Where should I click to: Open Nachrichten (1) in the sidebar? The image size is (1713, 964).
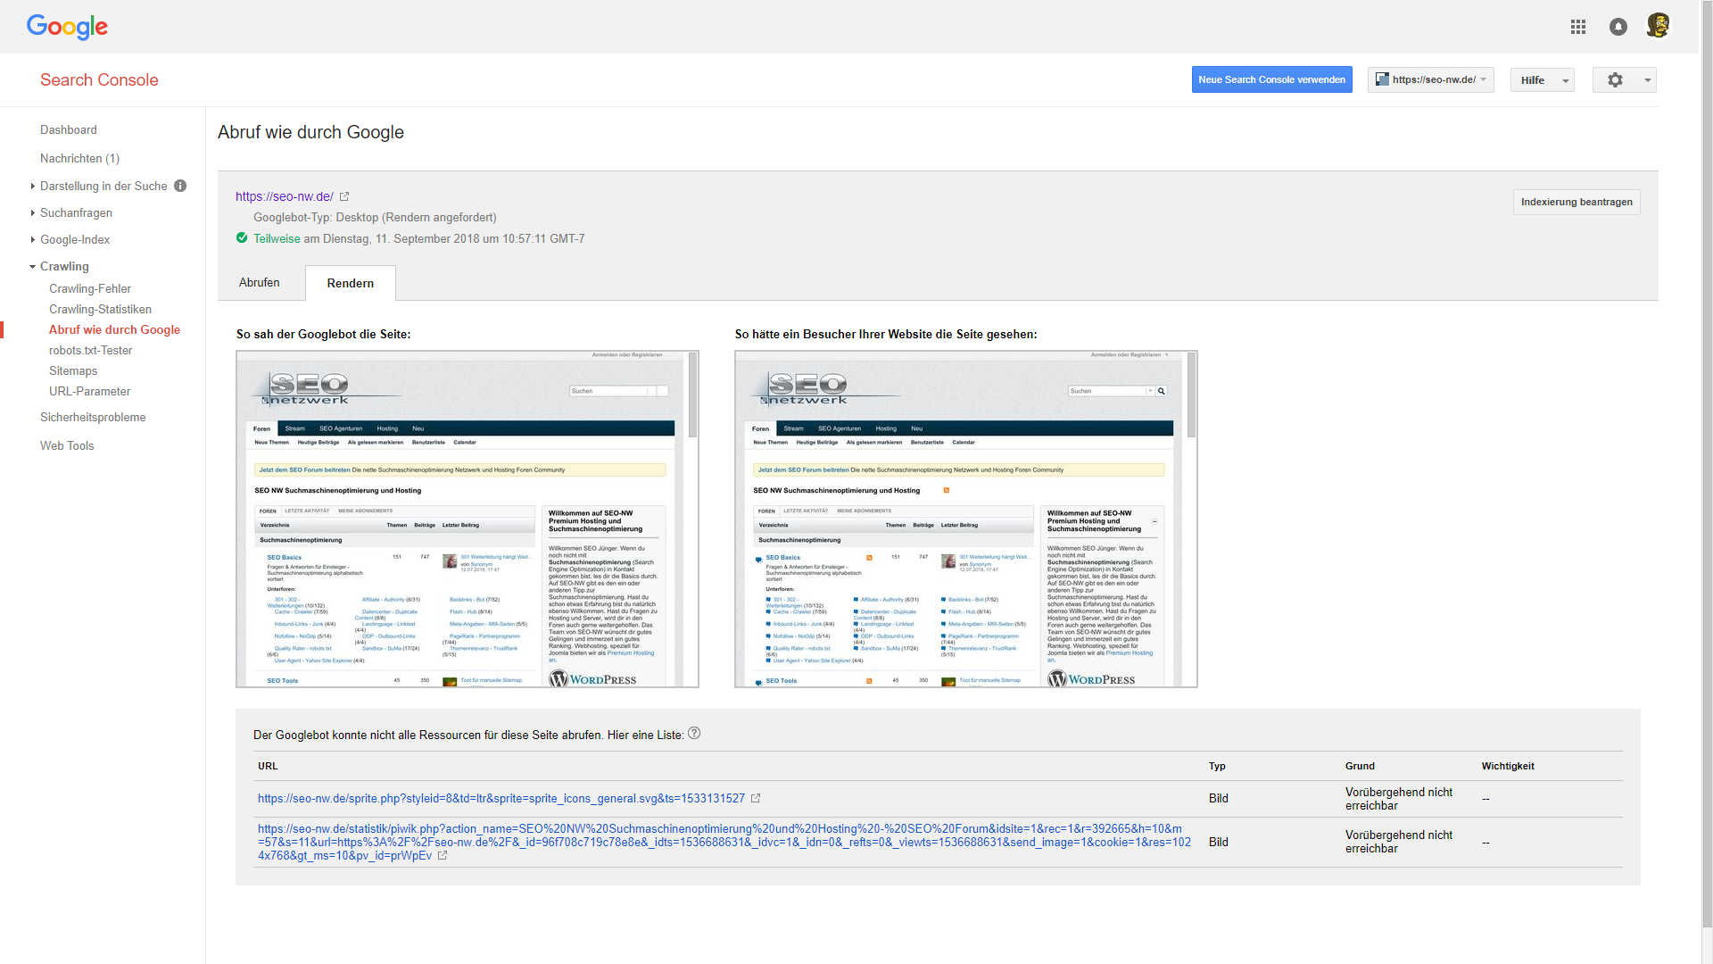79,158
